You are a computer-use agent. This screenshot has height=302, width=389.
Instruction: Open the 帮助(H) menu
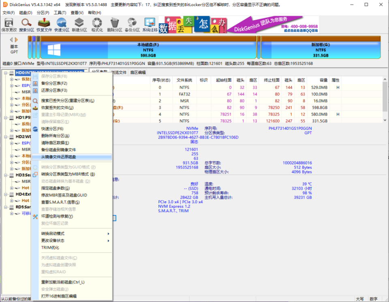click(94, 13)
